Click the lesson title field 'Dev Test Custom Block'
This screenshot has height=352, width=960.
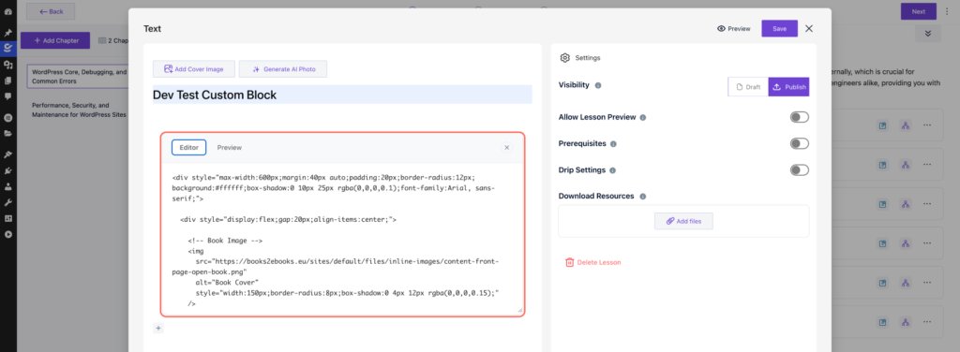click(x=342, y=95)
